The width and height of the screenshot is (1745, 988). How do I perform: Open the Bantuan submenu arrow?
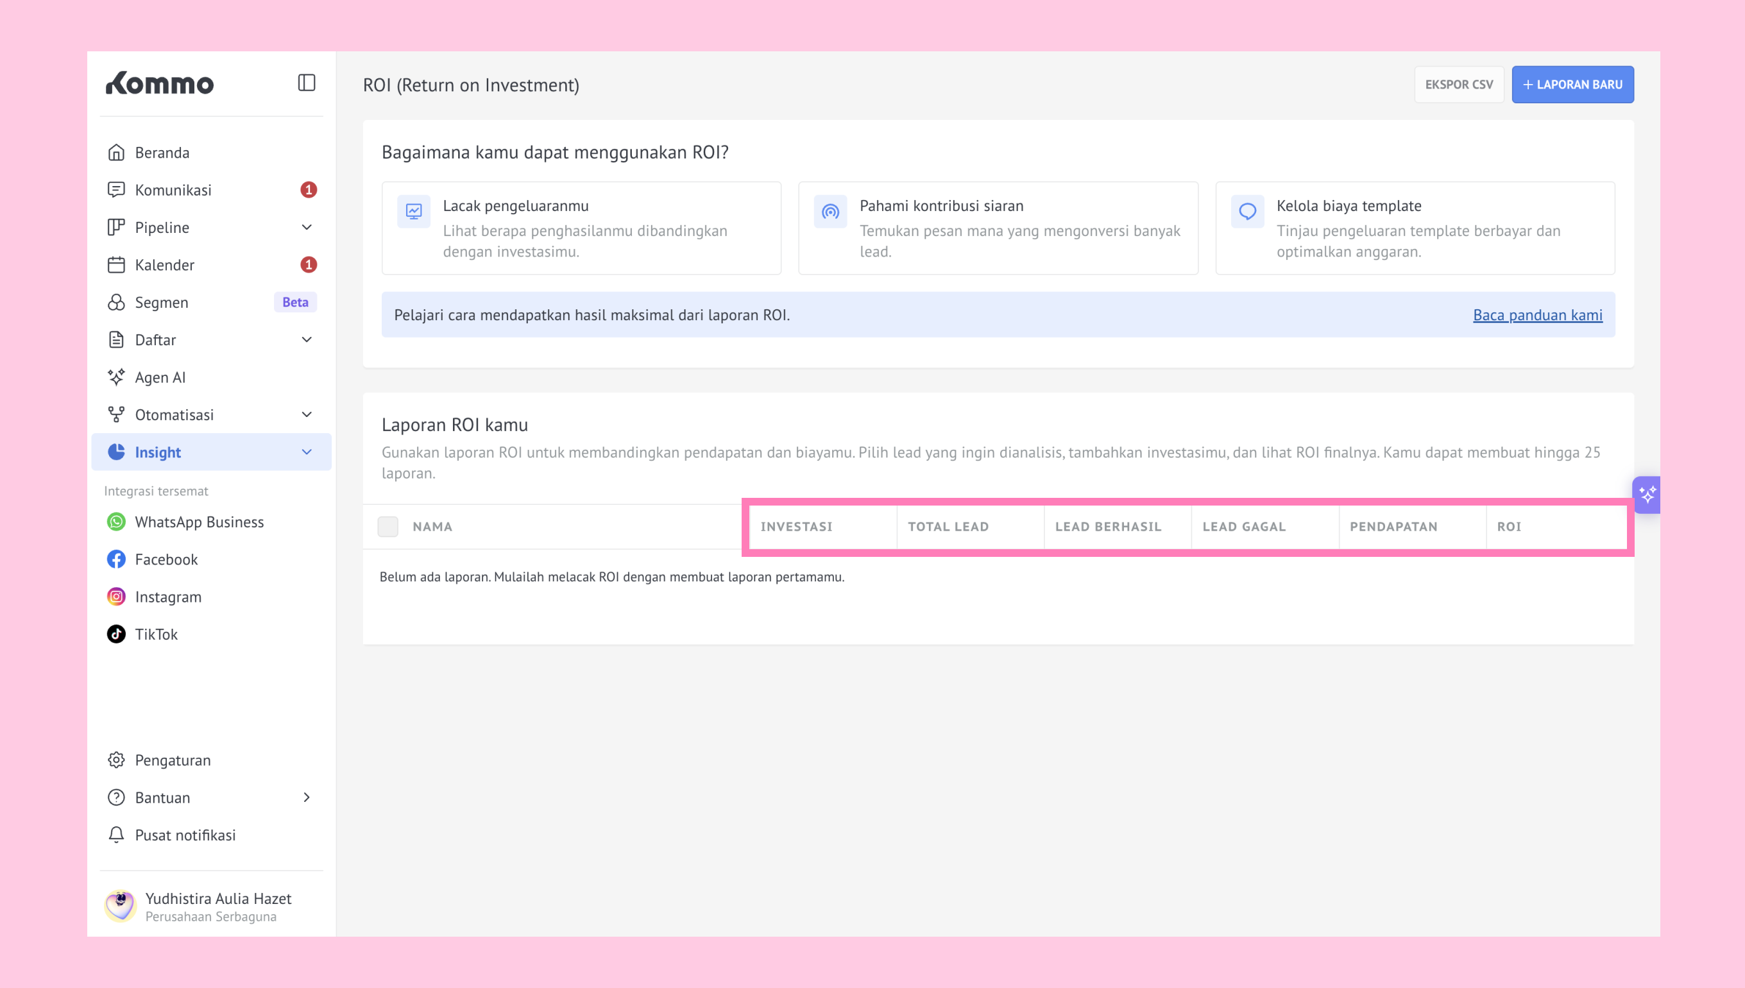[307, 797]
